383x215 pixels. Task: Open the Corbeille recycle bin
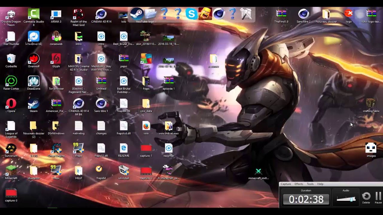pyautogui.click(x=11, y=59)
